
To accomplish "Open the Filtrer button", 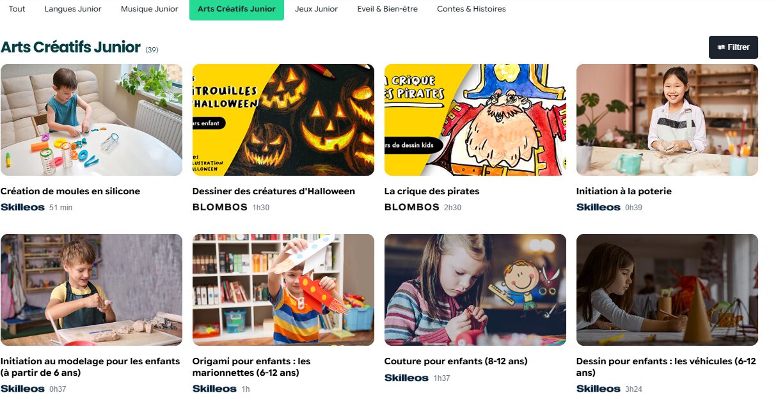I will click(x=733, y=47).
